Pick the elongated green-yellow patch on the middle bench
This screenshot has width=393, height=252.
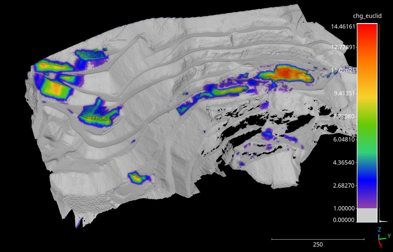click(x=228, y=91)
